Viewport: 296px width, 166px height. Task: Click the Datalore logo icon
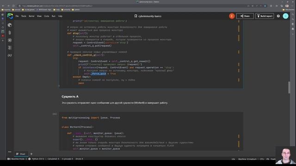[x=10, y=16]
